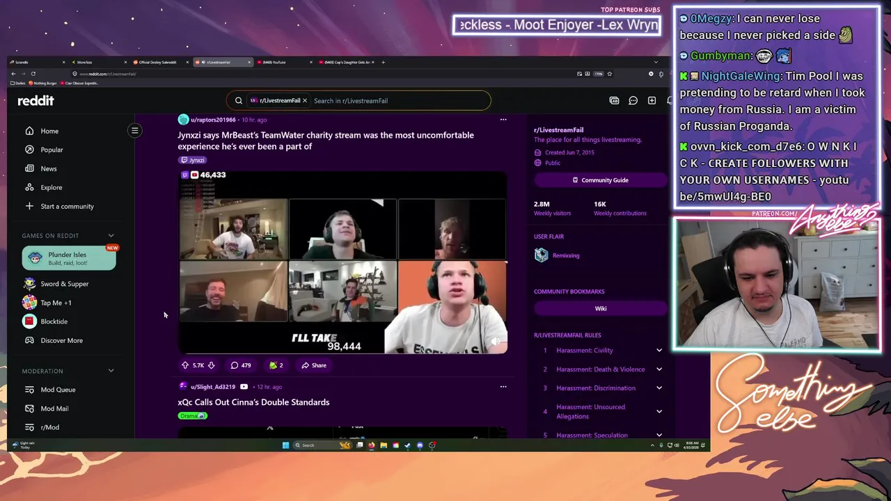Show hidden system tray icons chevron
Screen dimensions: 891x501
(652, 445)
